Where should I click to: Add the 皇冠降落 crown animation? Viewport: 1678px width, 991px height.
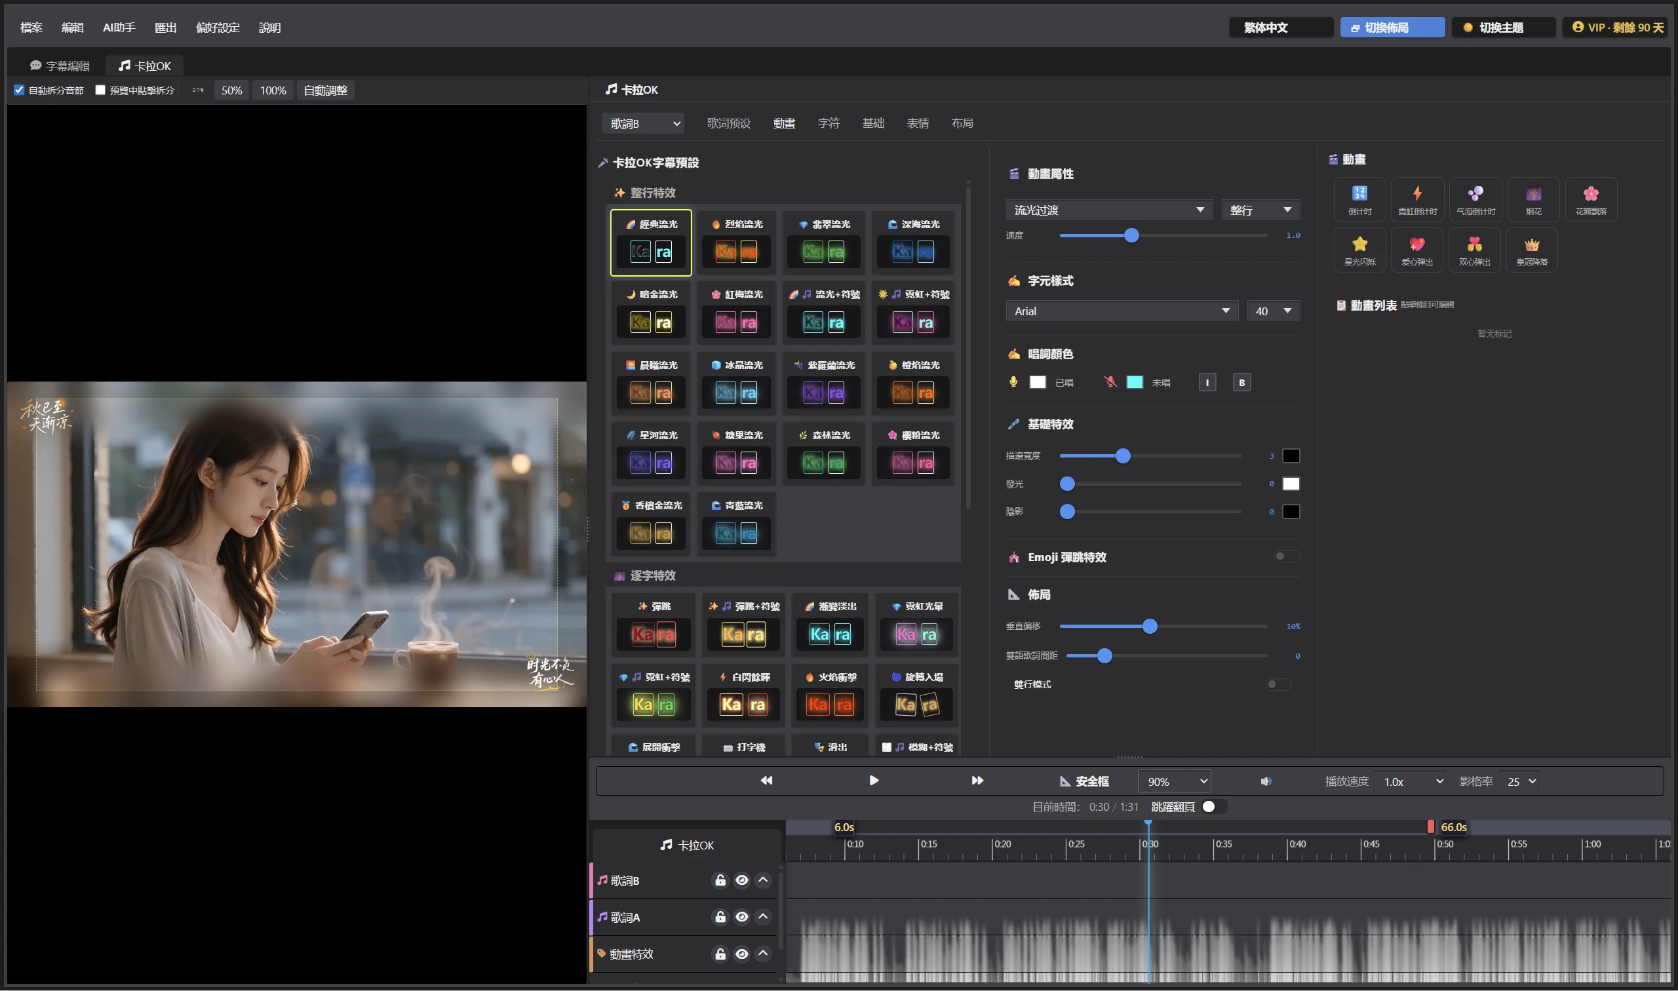1531,250
